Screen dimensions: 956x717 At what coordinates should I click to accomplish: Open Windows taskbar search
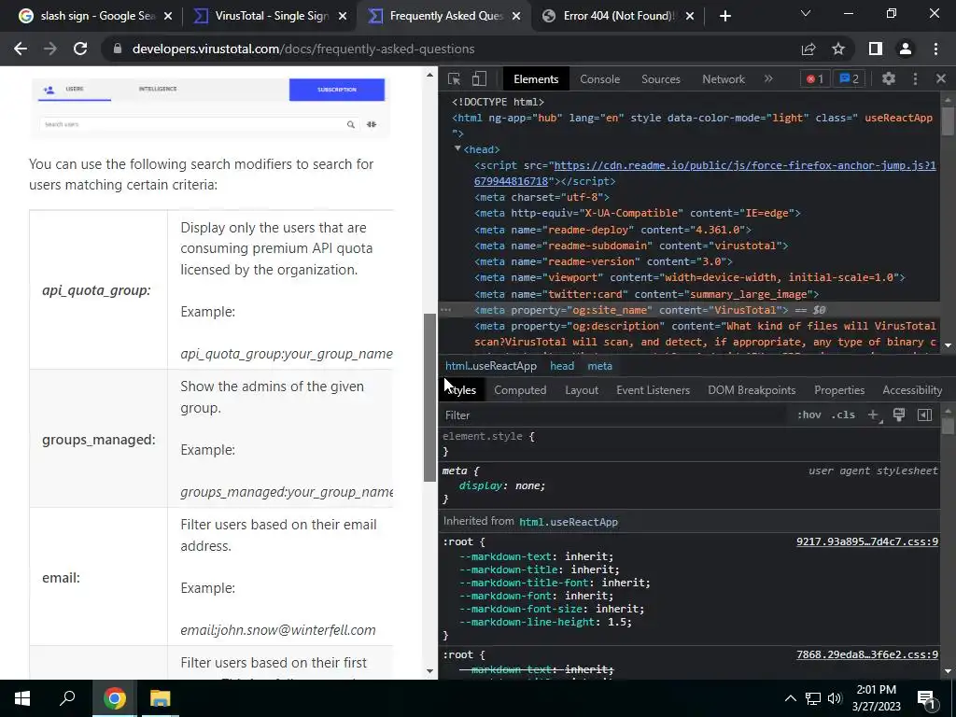point(67,698)
